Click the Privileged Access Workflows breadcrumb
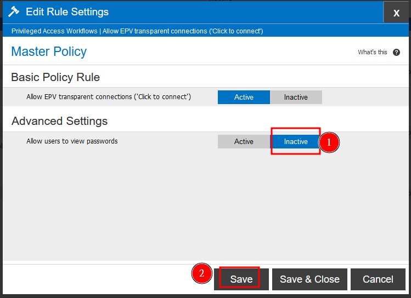The width and height of the screenshot is (411, 298). click(54, 31)
